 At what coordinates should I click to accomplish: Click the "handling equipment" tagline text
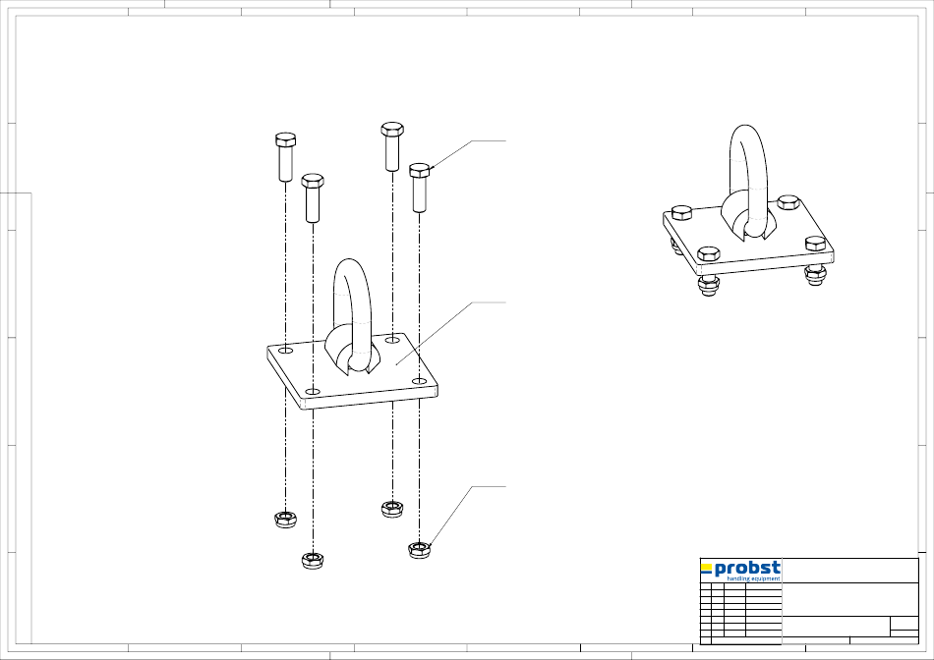point(753,578)
